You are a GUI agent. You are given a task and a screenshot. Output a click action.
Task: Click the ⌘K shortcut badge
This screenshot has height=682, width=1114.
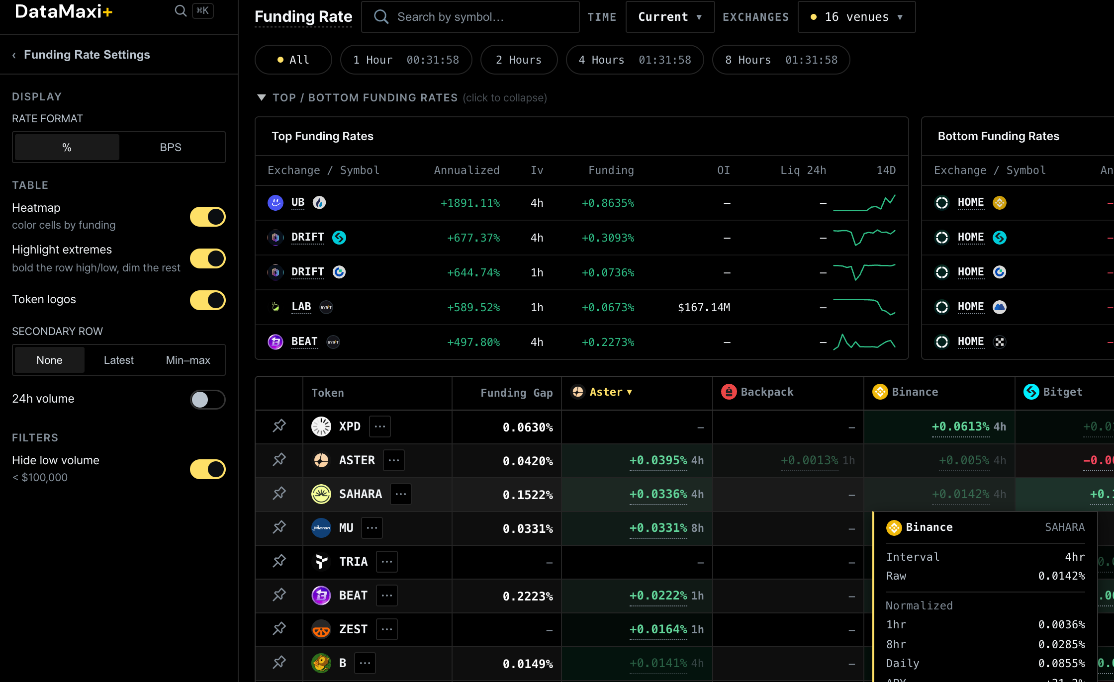[x=203, y=10]
